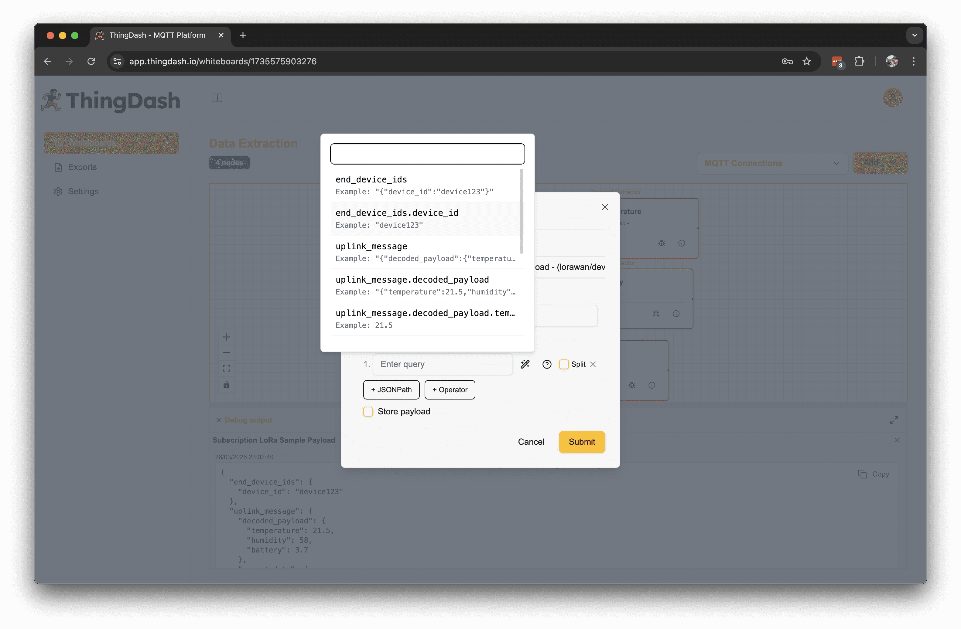Click the Enter query input field
Viewport: 961px width, 629px height.
click(443, 364)
